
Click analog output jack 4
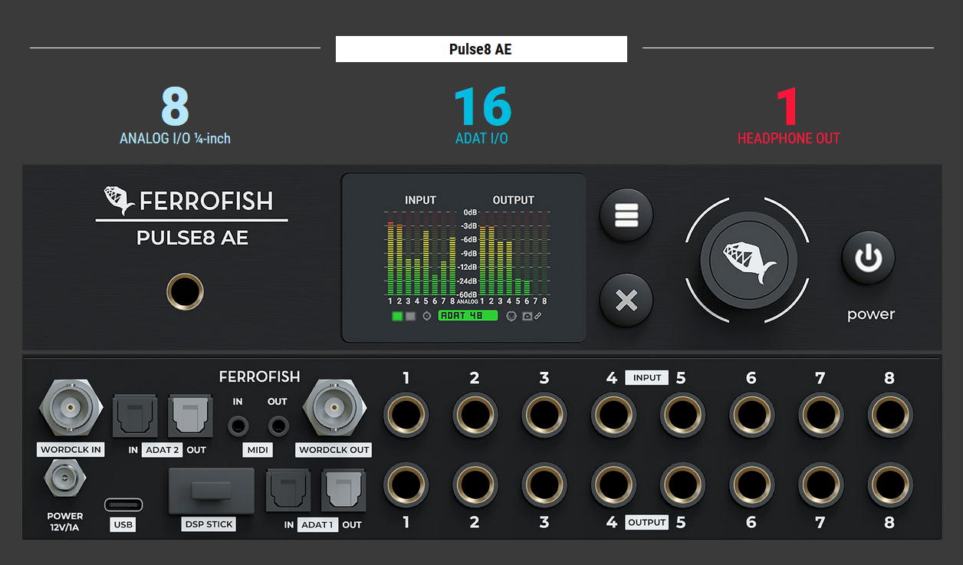pyautogui.click(x=613, y=485)
